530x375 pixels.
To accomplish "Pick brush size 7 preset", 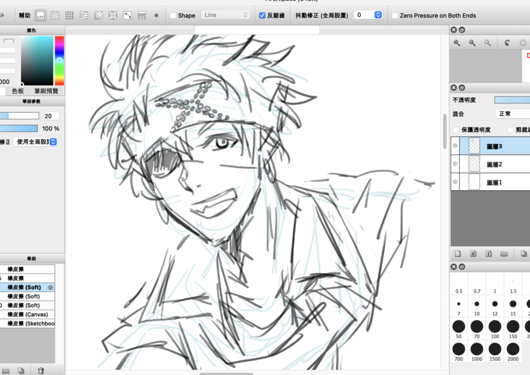I will (x=459, y=307).
